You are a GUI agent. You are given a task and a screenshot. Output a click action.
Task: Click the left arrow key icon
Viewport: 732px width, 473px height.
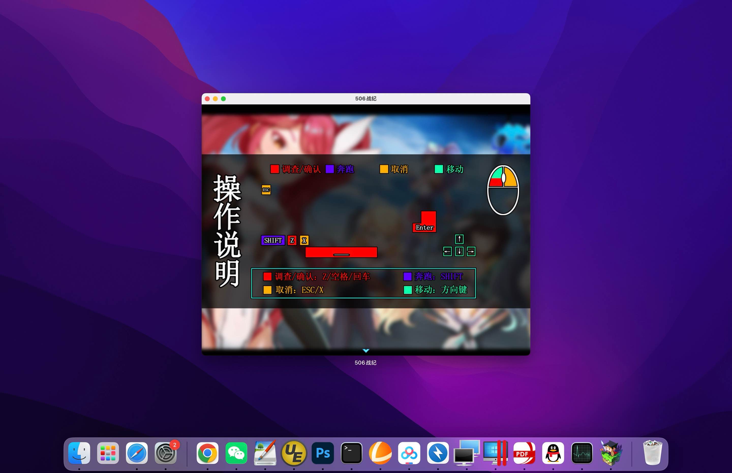point(447,251)
